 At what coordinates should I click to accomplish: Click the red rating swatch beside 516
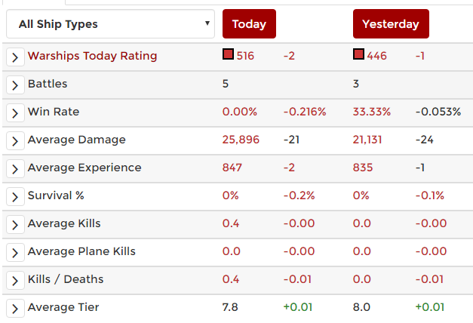pos(228,54)
